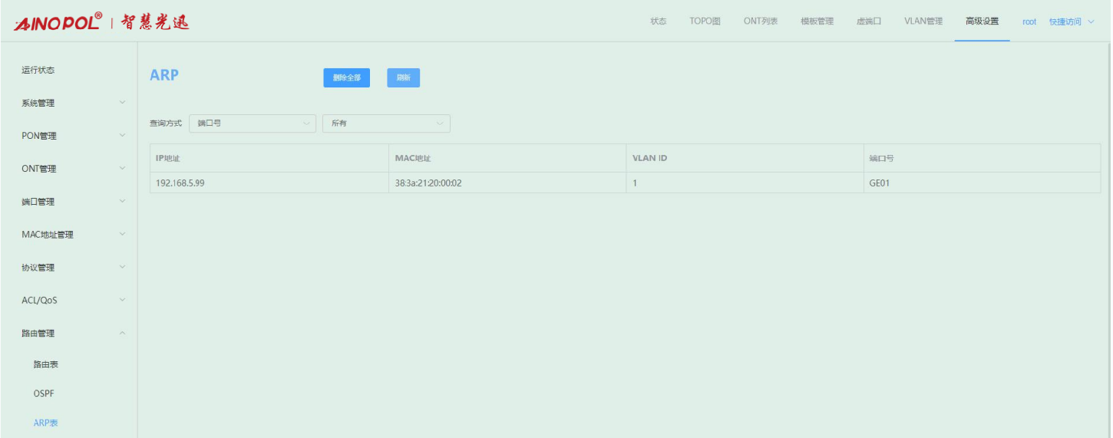The height and width of the screenshot is (438, 1113).
Task: Switch to the TOPO图 tab
Action: [x=705, y=21]
